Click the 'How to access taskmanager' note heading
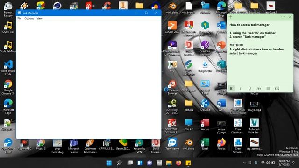 click(249, 25)
